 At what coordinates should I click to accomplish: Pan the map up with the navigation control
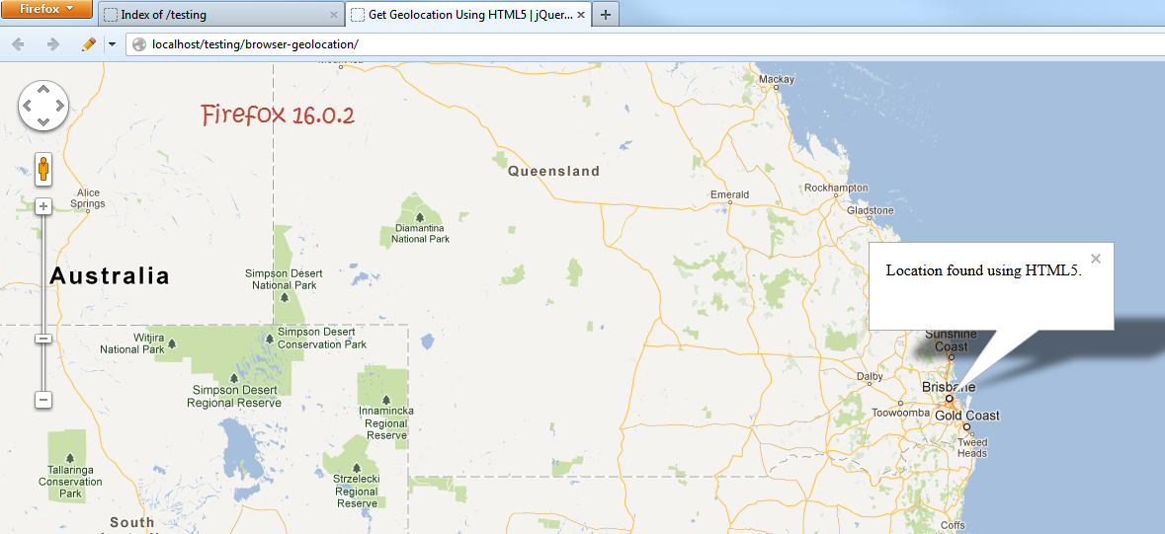(x=43, y=90)
